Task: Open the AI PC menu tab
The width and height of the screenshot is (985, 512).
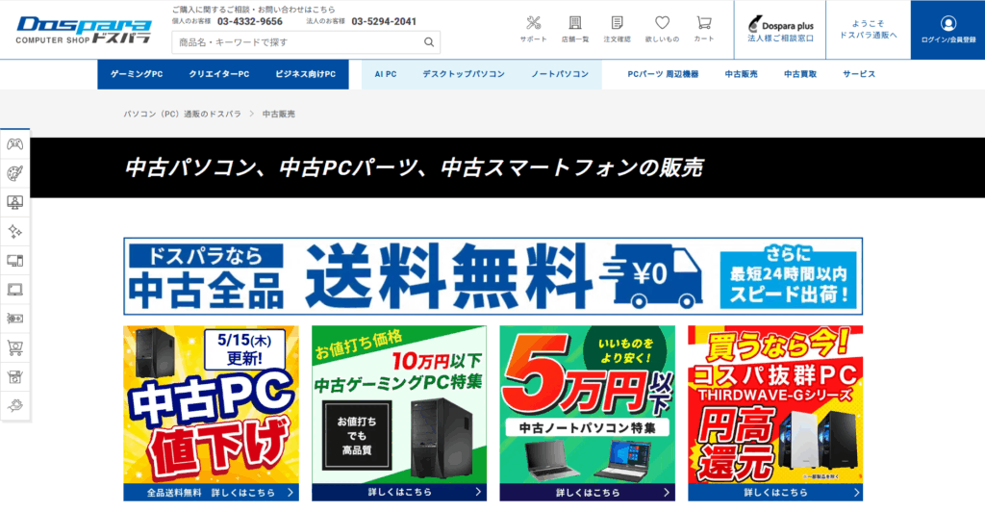Action: pyautogui.click(x=386, y=74)
